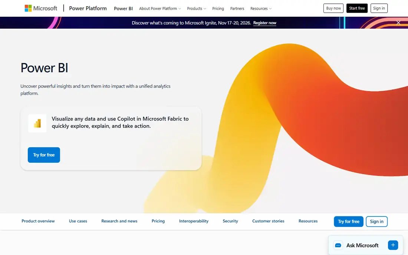The height and width of the screenshot is (255, 408).
Task: Click the Power BI icon in card
Action: tap(37, 123)
